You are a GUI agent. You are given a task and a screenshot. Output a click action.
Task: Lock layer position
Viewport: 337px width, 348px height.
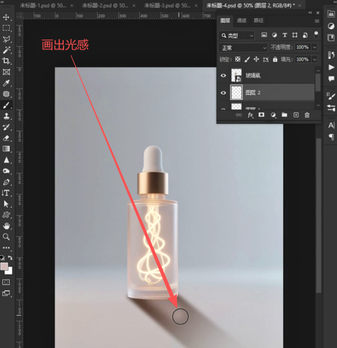point(256,59)
